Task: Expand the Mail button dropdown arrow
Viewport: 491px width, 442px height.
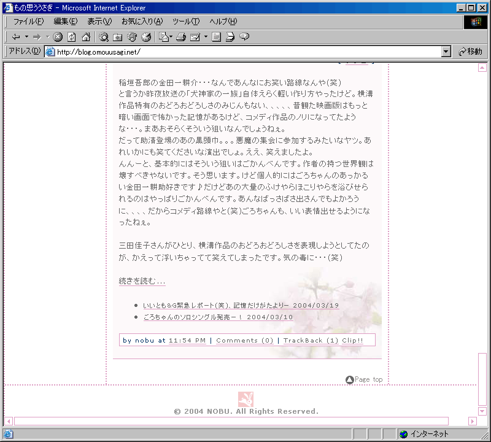Action: click(x=171, y=37)
